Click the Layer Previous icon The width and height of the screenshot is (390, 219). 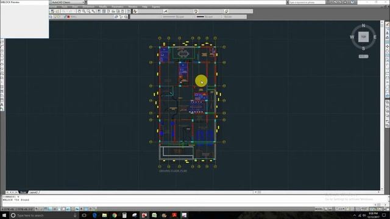tap(121, 16)
